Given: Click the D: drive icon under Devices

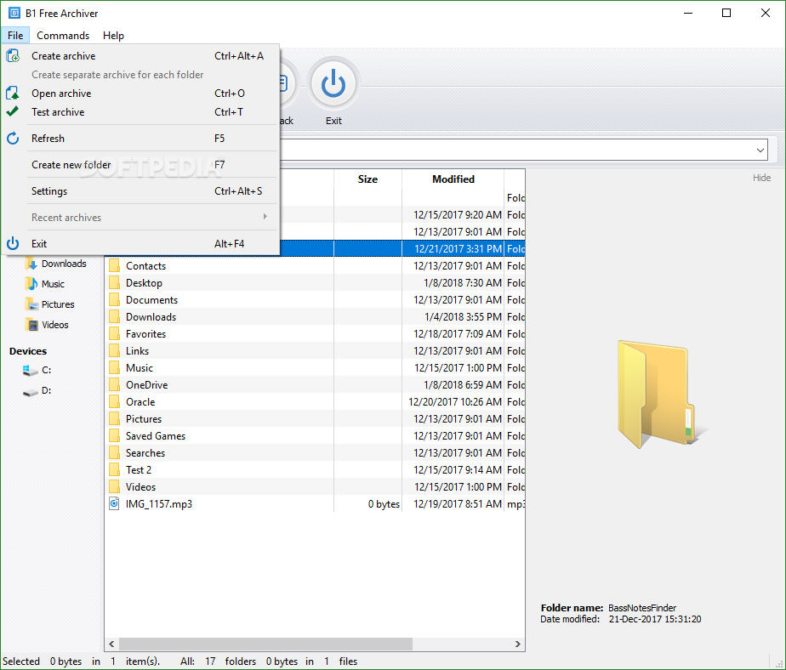Looking at the screenshot, I should coord(30,391).
